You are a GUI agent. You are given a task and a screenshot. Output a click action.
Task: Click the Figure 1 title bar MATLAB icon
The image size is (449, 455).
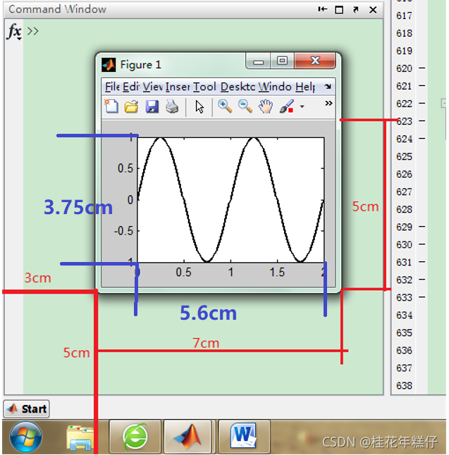point(109,64)
